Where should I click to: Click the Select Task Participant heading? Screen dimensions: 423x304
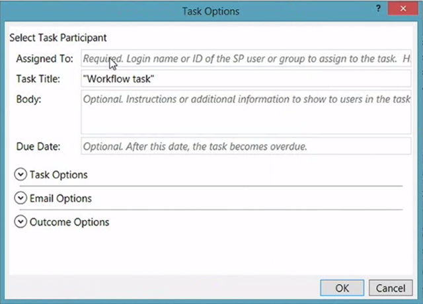pos(58,38)
